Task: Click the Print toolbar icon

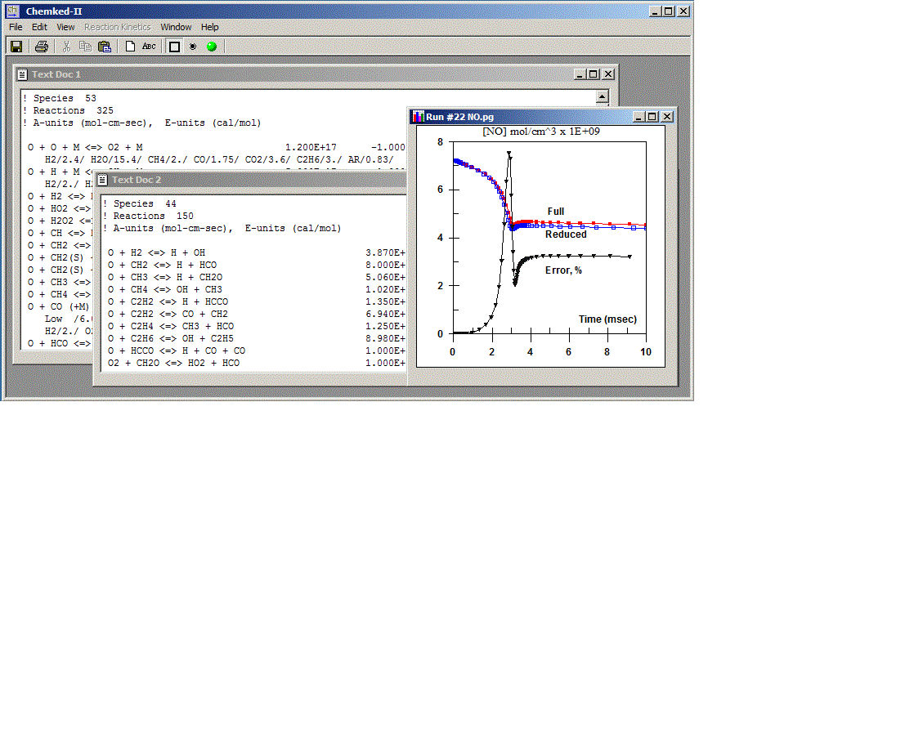Action: pyautogui.click(x=41, y=47)
